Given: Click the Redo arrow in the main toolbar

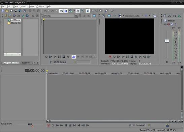Looking at the screenshot, I should coord(53,11).
